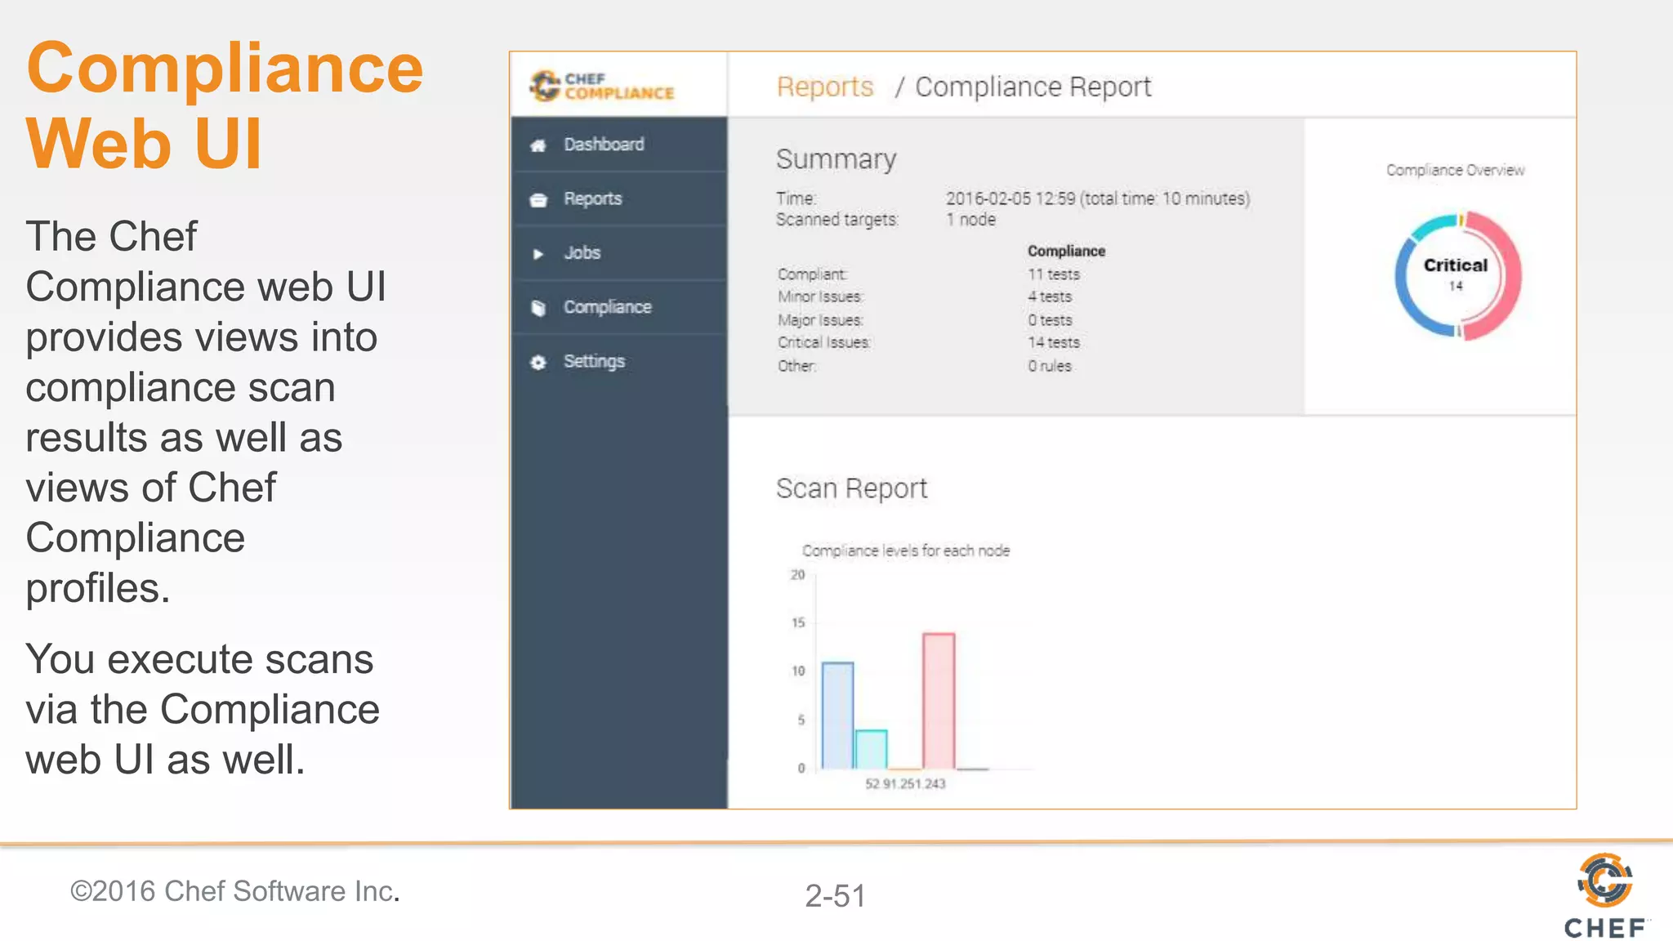Click the Summary heading
This screenshot has width=1673, height=941.
pos(836,159)
